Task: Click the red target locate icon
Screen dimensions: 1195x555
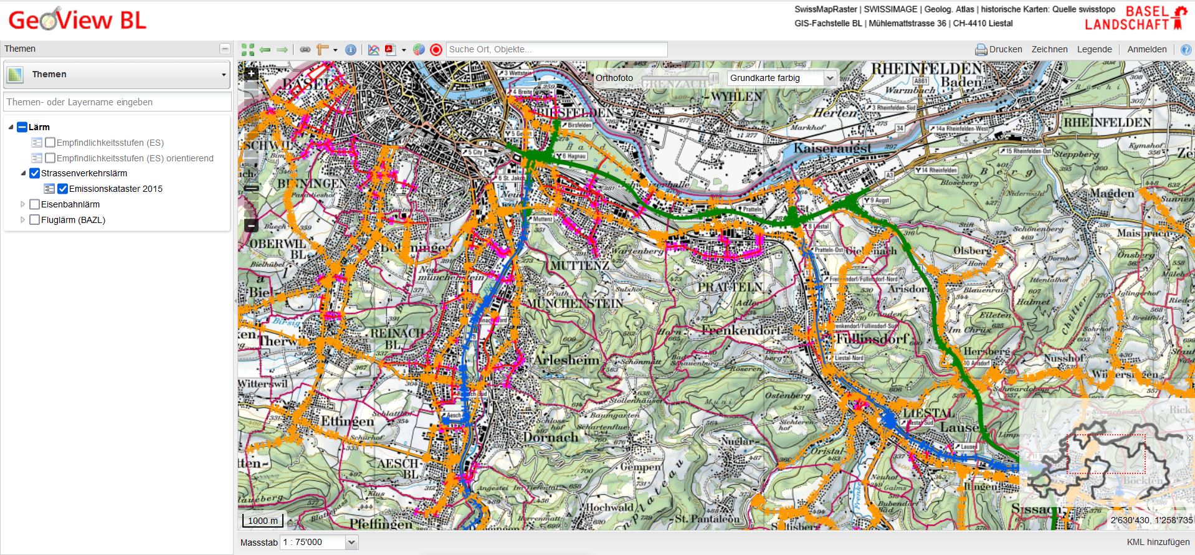Action: 436,50
